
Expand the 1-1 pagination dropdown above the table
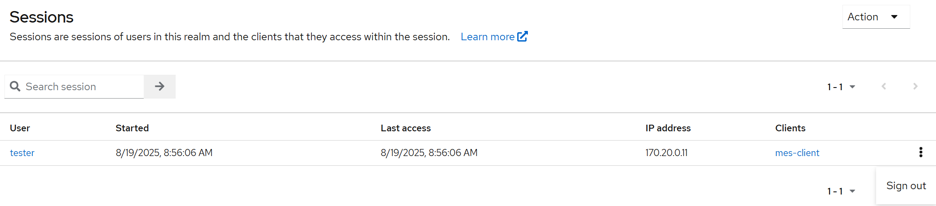click(841, 87)
